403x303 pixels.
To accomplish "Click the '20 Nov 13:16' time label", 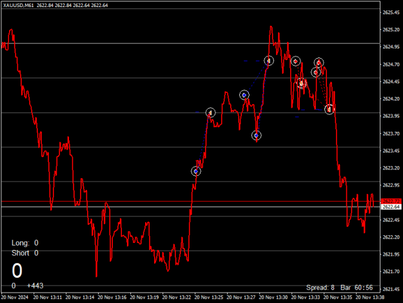I will [x=112, y=297].
